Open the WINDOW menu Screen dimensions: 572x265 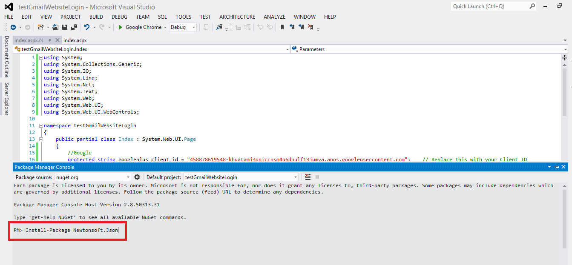coord(305,17)
